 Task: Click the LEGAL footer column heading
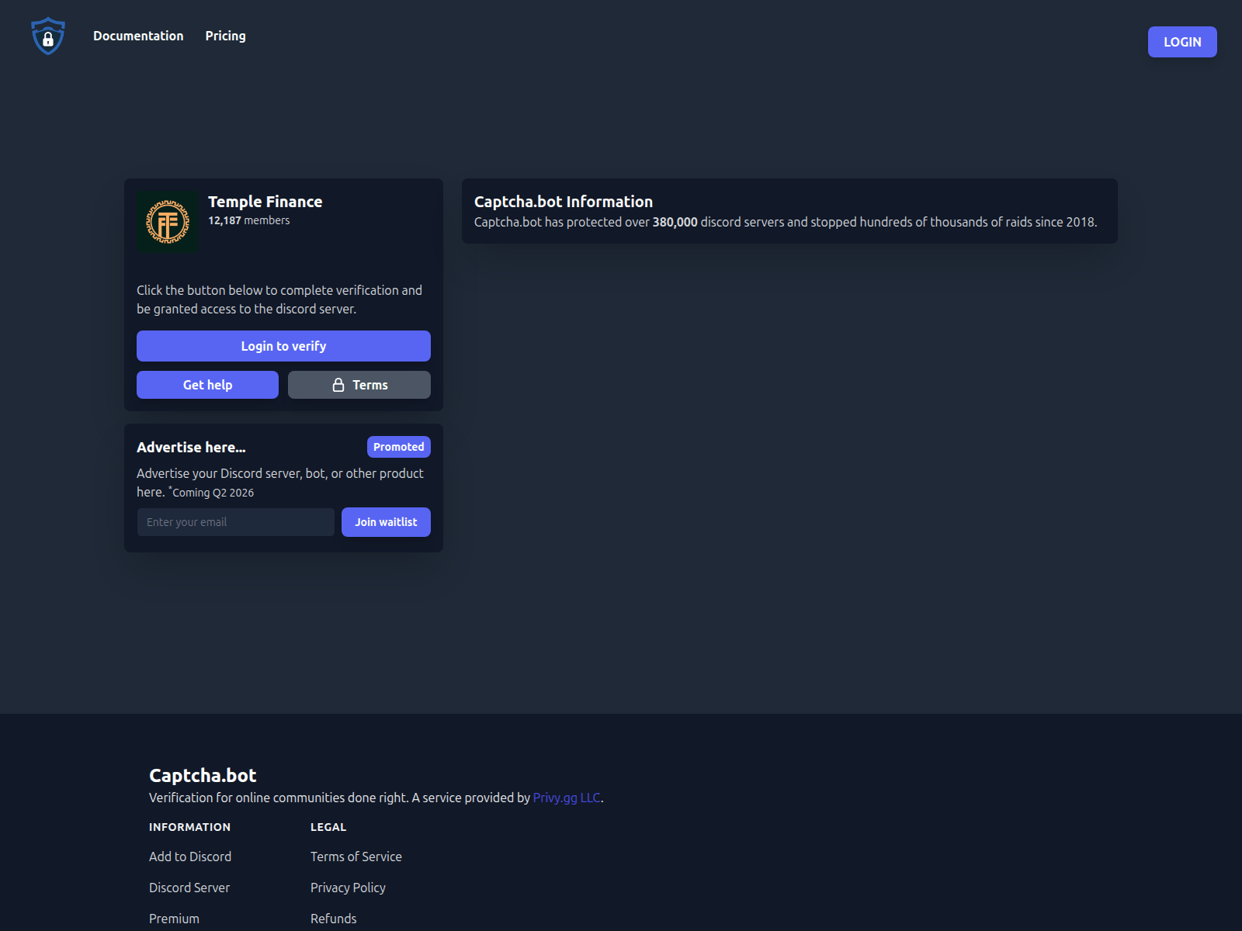[328, 827]
